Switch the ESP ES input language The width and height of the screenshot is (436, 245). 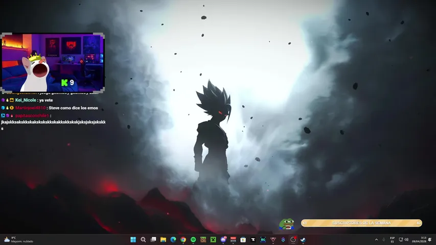(393, 239)
